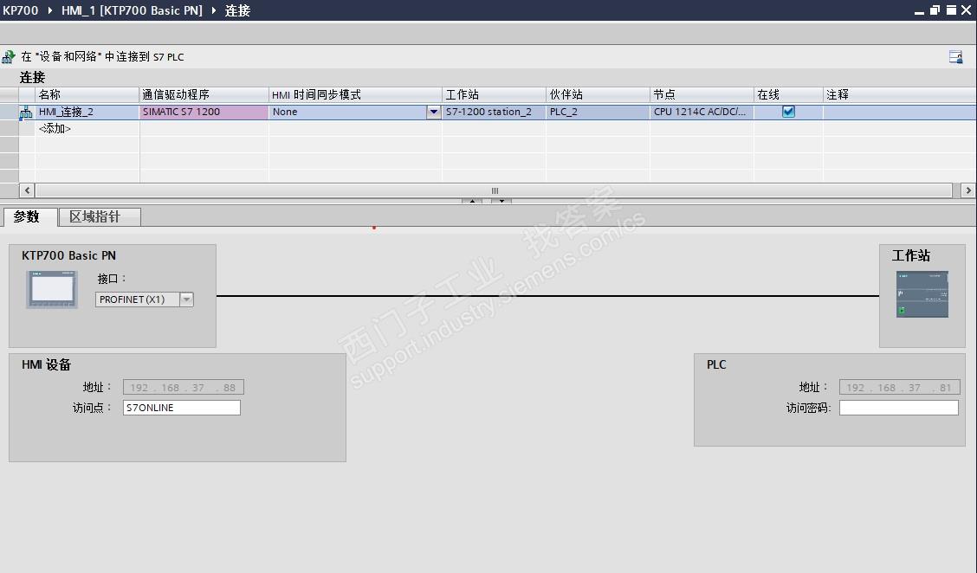This screenshot has height=573, width=977.
Task: Click the KP700 breadcrumb item
Action: click(20, 10)
